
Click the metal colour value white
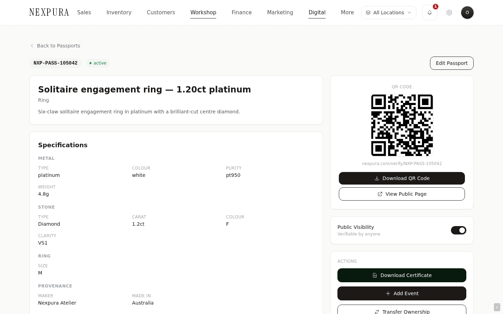(x=139, y=175)
